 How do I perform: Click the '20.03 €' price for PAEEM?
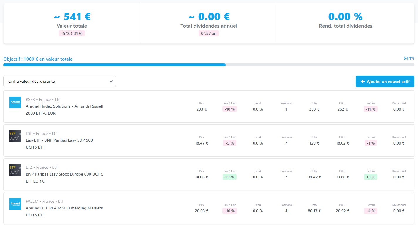coord(202,211)
